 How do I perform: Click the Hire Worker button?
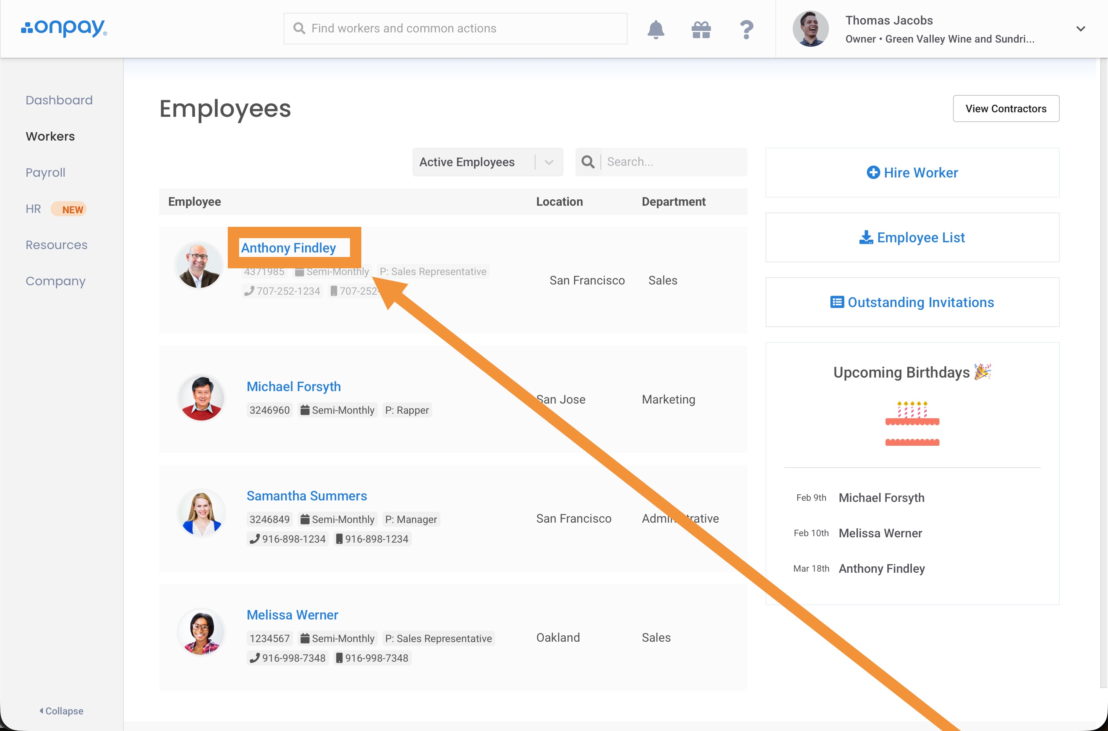[x=912, y=173]
